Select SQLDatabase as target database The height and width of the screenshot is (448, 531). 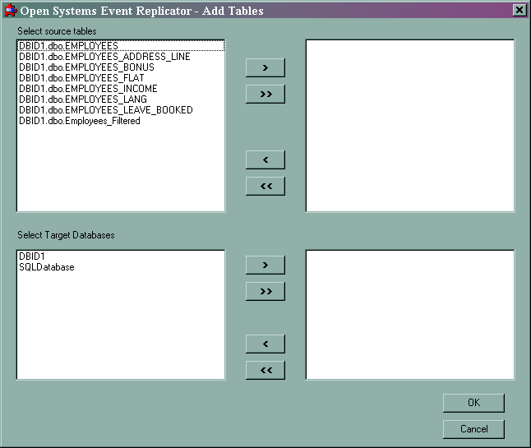[x=46, y=267]
